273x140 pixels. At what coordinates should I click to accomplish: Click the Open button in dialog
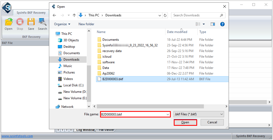click(185, 122)
